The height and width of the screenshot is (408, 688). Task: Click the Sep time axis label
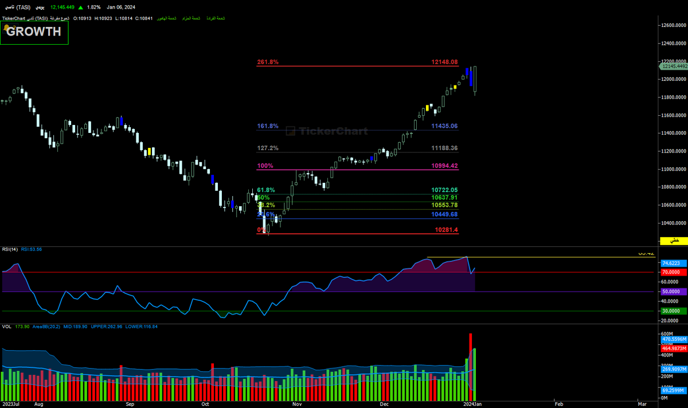130,404
